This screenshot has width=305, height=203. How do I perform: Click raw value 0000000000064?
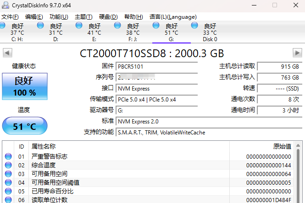269,174
